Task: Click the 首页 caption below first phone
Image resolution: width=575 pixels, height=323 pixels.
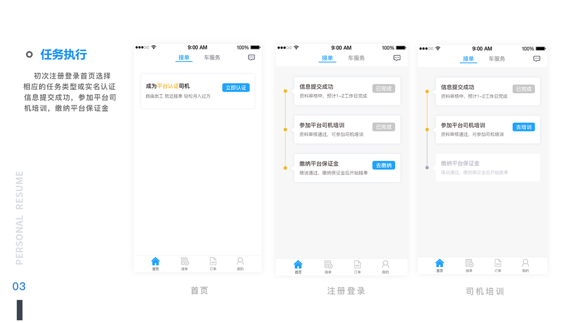Action: (x=199, y=291)
